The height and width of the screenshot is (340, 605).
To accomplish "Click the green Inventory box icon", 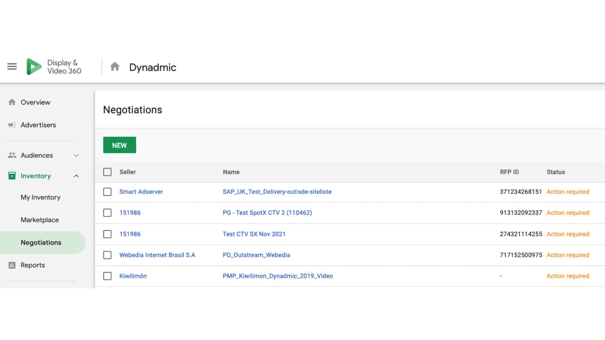I will click(x=12, y=176).
